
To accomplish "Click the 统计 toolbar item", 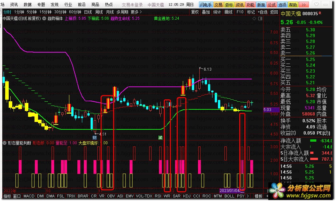I will pos(217,12).
